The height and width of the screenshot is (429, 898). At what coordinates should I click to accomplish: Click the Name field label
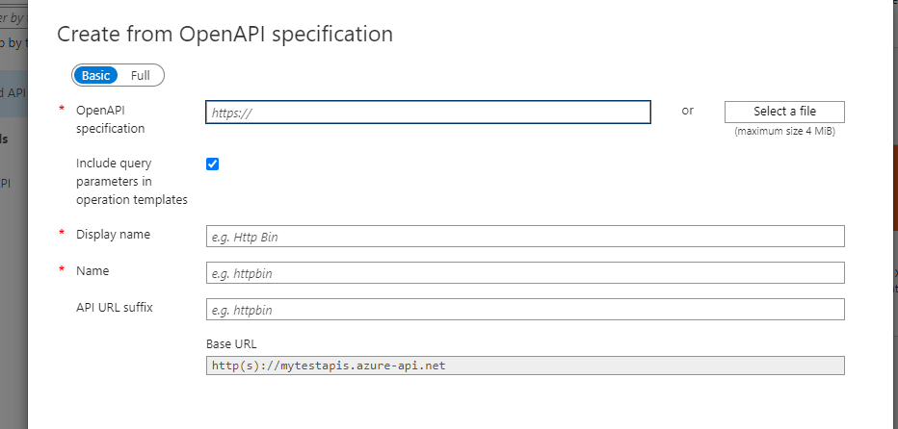click(x=92, y=270)
